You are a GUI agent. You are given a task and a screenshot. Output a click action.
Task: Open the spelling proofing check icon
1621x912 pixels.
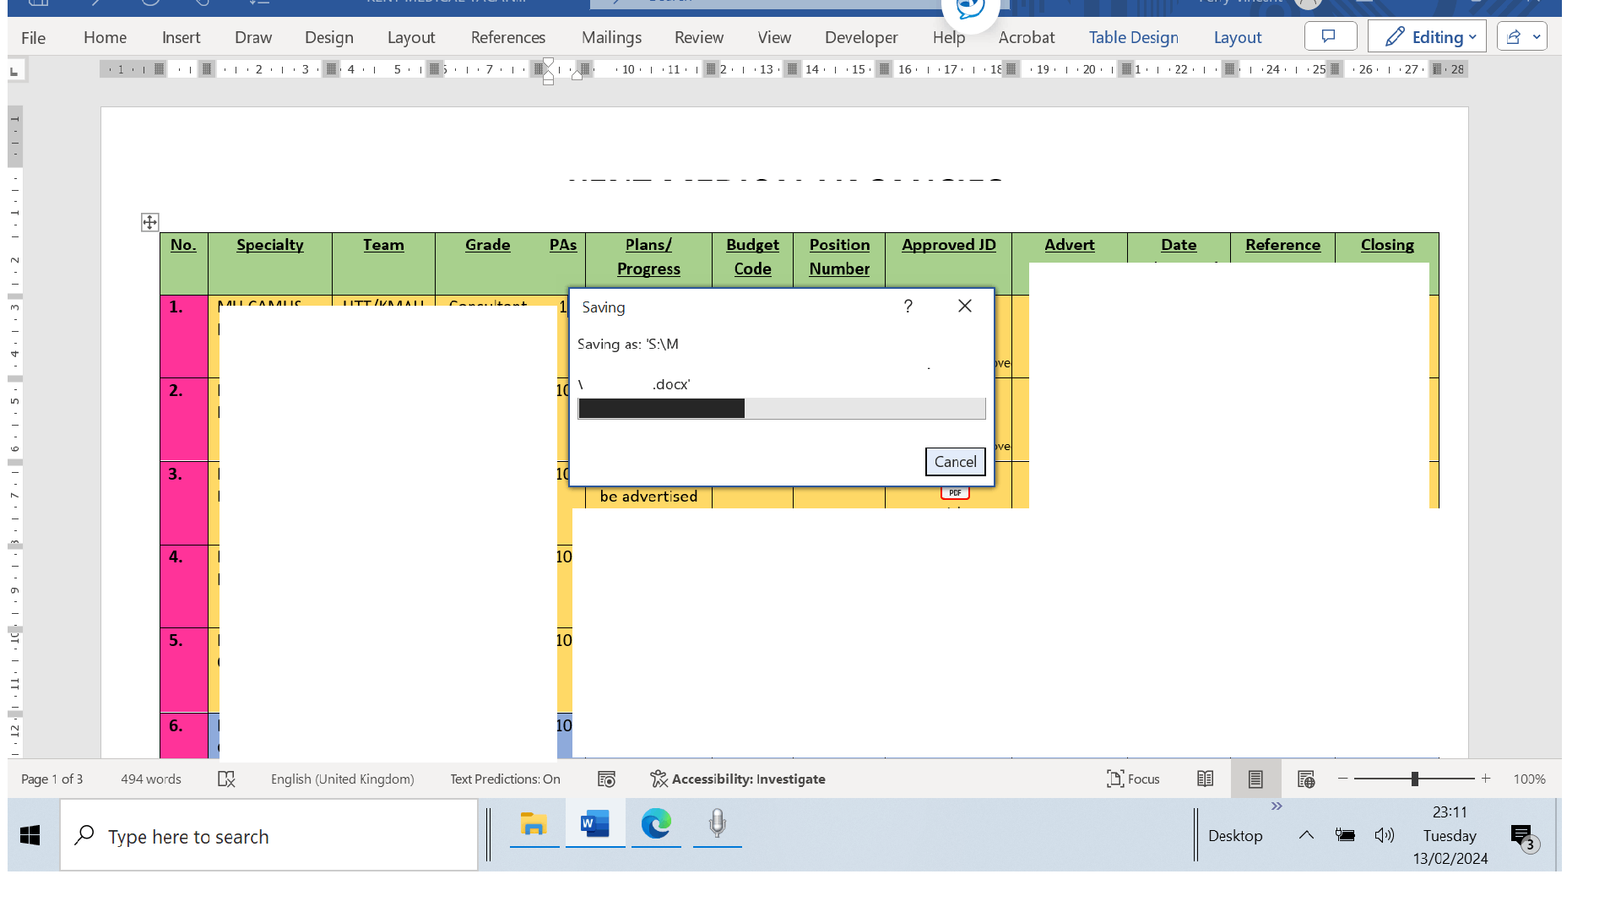(x=226, y=779)
